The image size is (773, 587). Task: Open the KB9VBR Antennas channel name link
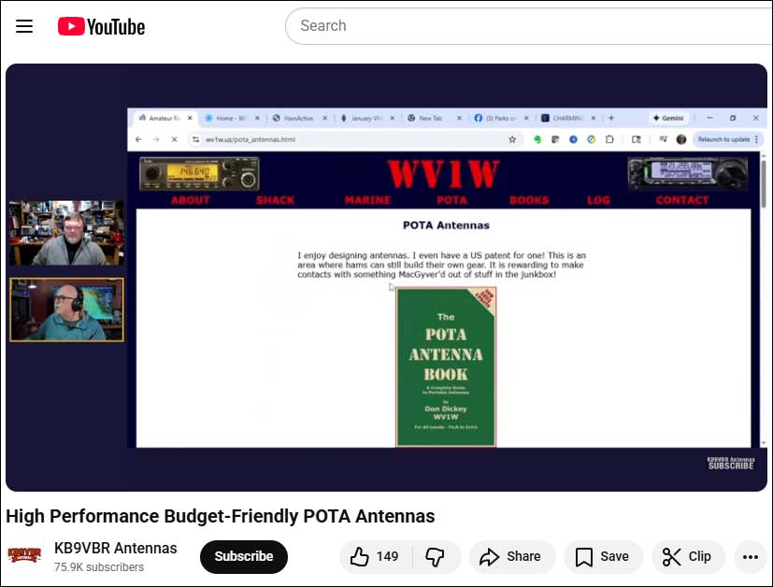coord(115,548)
